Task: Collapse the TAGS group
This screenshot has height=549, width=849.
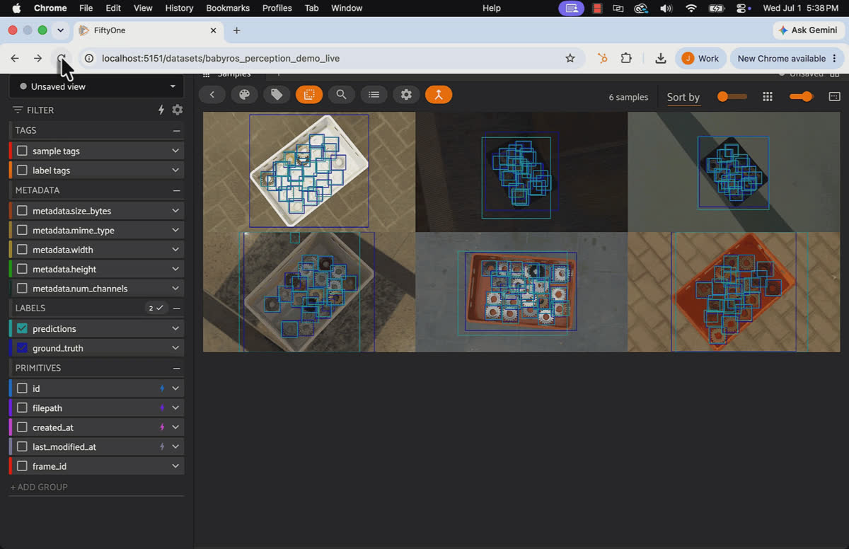Action: [176, 130]
